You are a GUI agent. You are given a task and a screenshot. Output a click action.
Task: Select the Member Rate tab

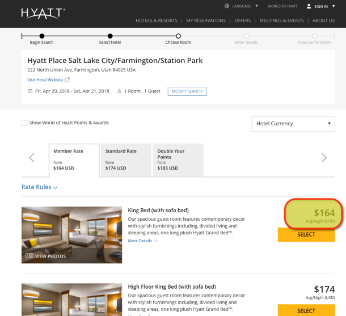click(x=74, y=160)
